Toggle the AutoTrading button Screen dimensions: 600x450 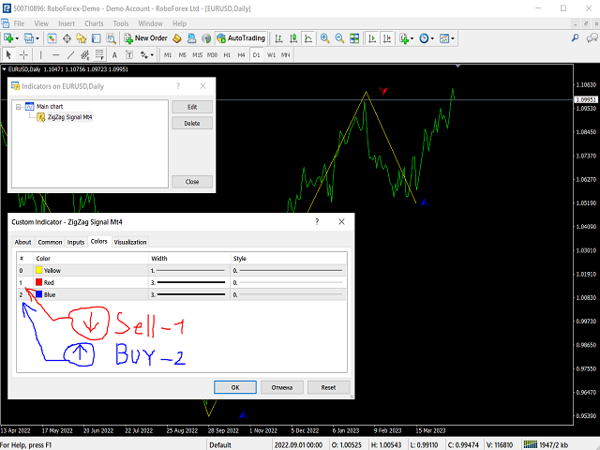pos(241,38)
